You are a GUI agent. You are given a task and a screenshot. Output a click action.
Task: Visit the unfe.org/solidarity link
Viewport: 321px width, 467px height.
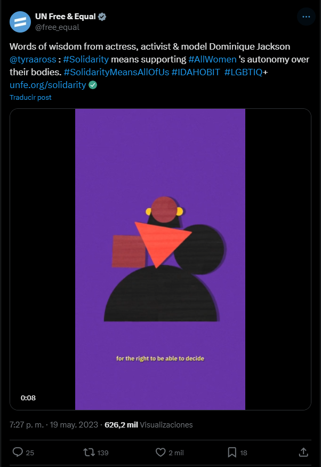coord(48,85)
